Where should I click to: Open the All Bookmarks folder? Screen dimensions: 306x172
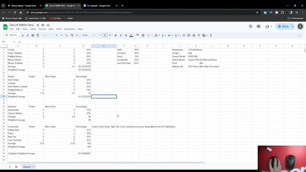point(296,18)
